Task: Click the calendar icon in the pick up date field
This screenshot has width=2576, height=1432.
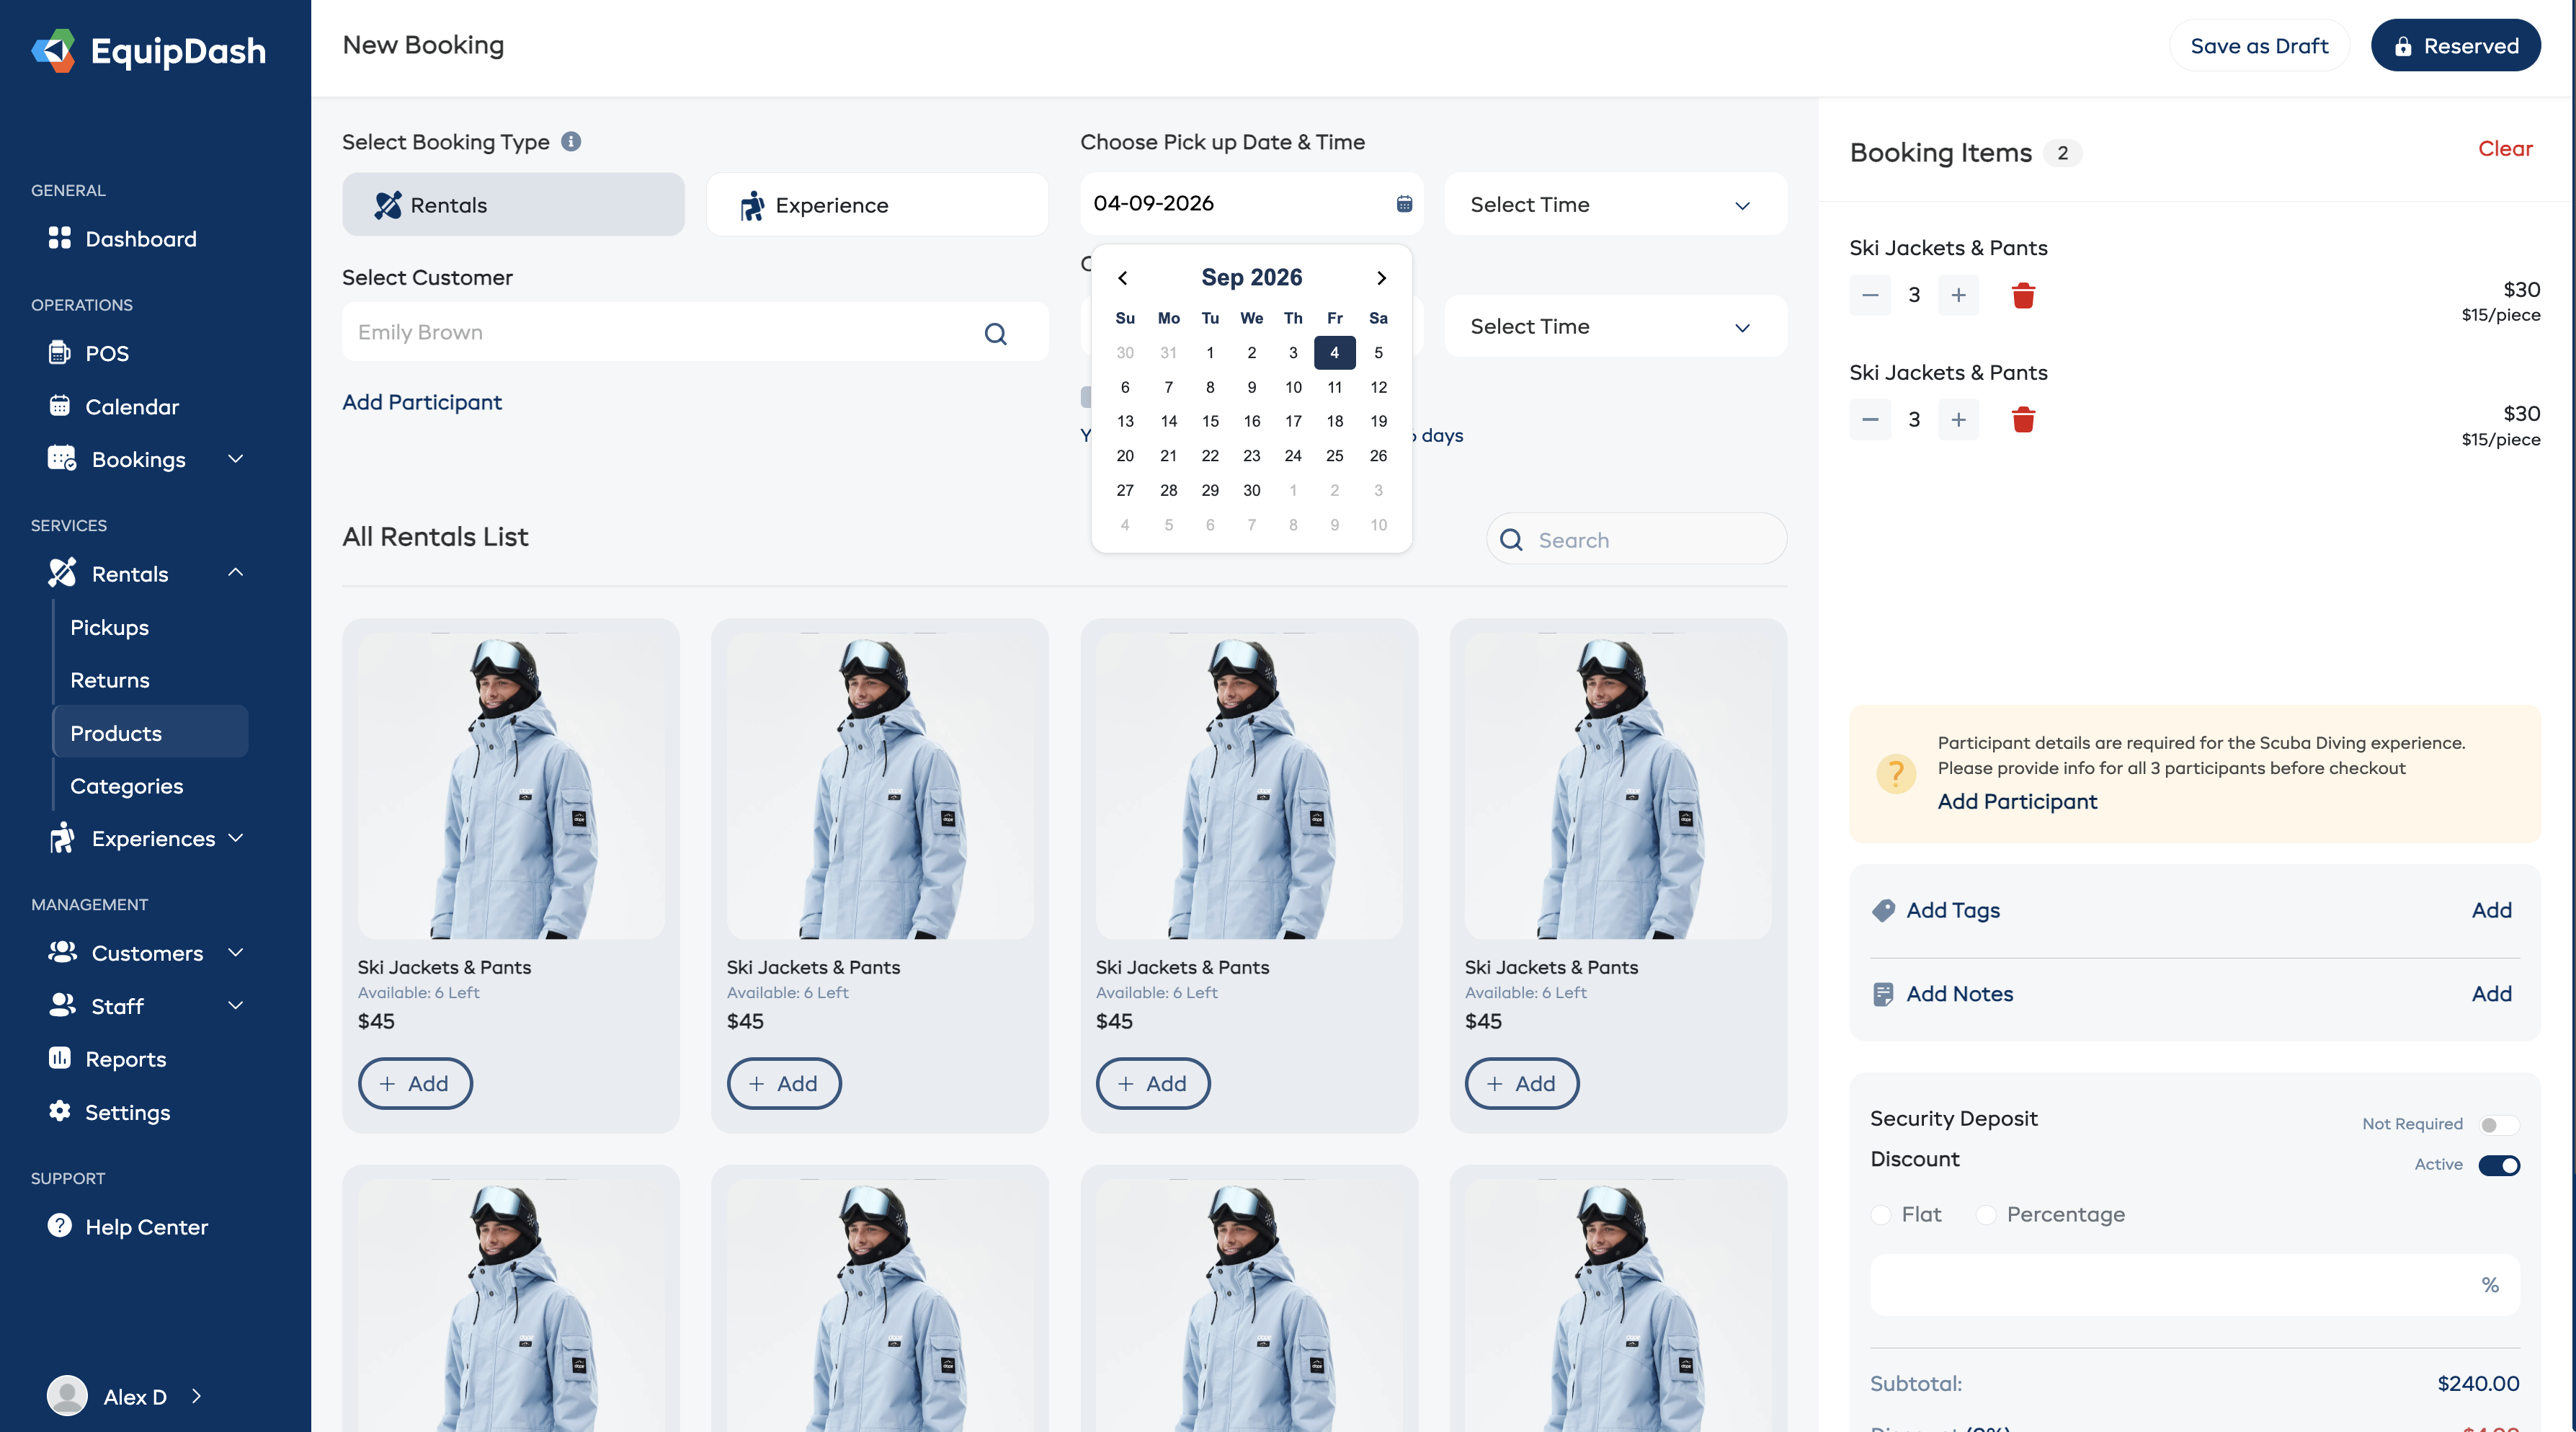Action: (1404, 203)
